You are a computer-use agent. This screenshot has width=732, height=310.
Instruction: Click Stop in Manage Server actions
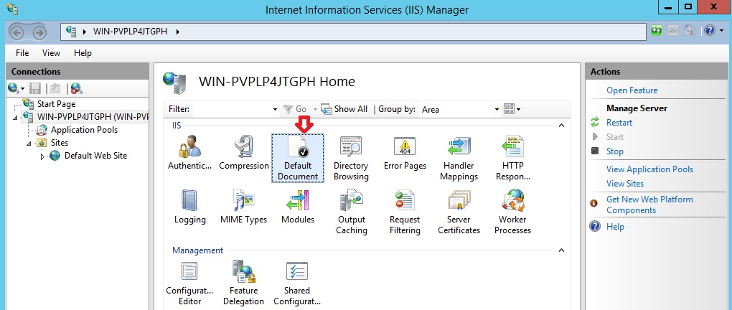pyautogui.click(x=614, y=151)
